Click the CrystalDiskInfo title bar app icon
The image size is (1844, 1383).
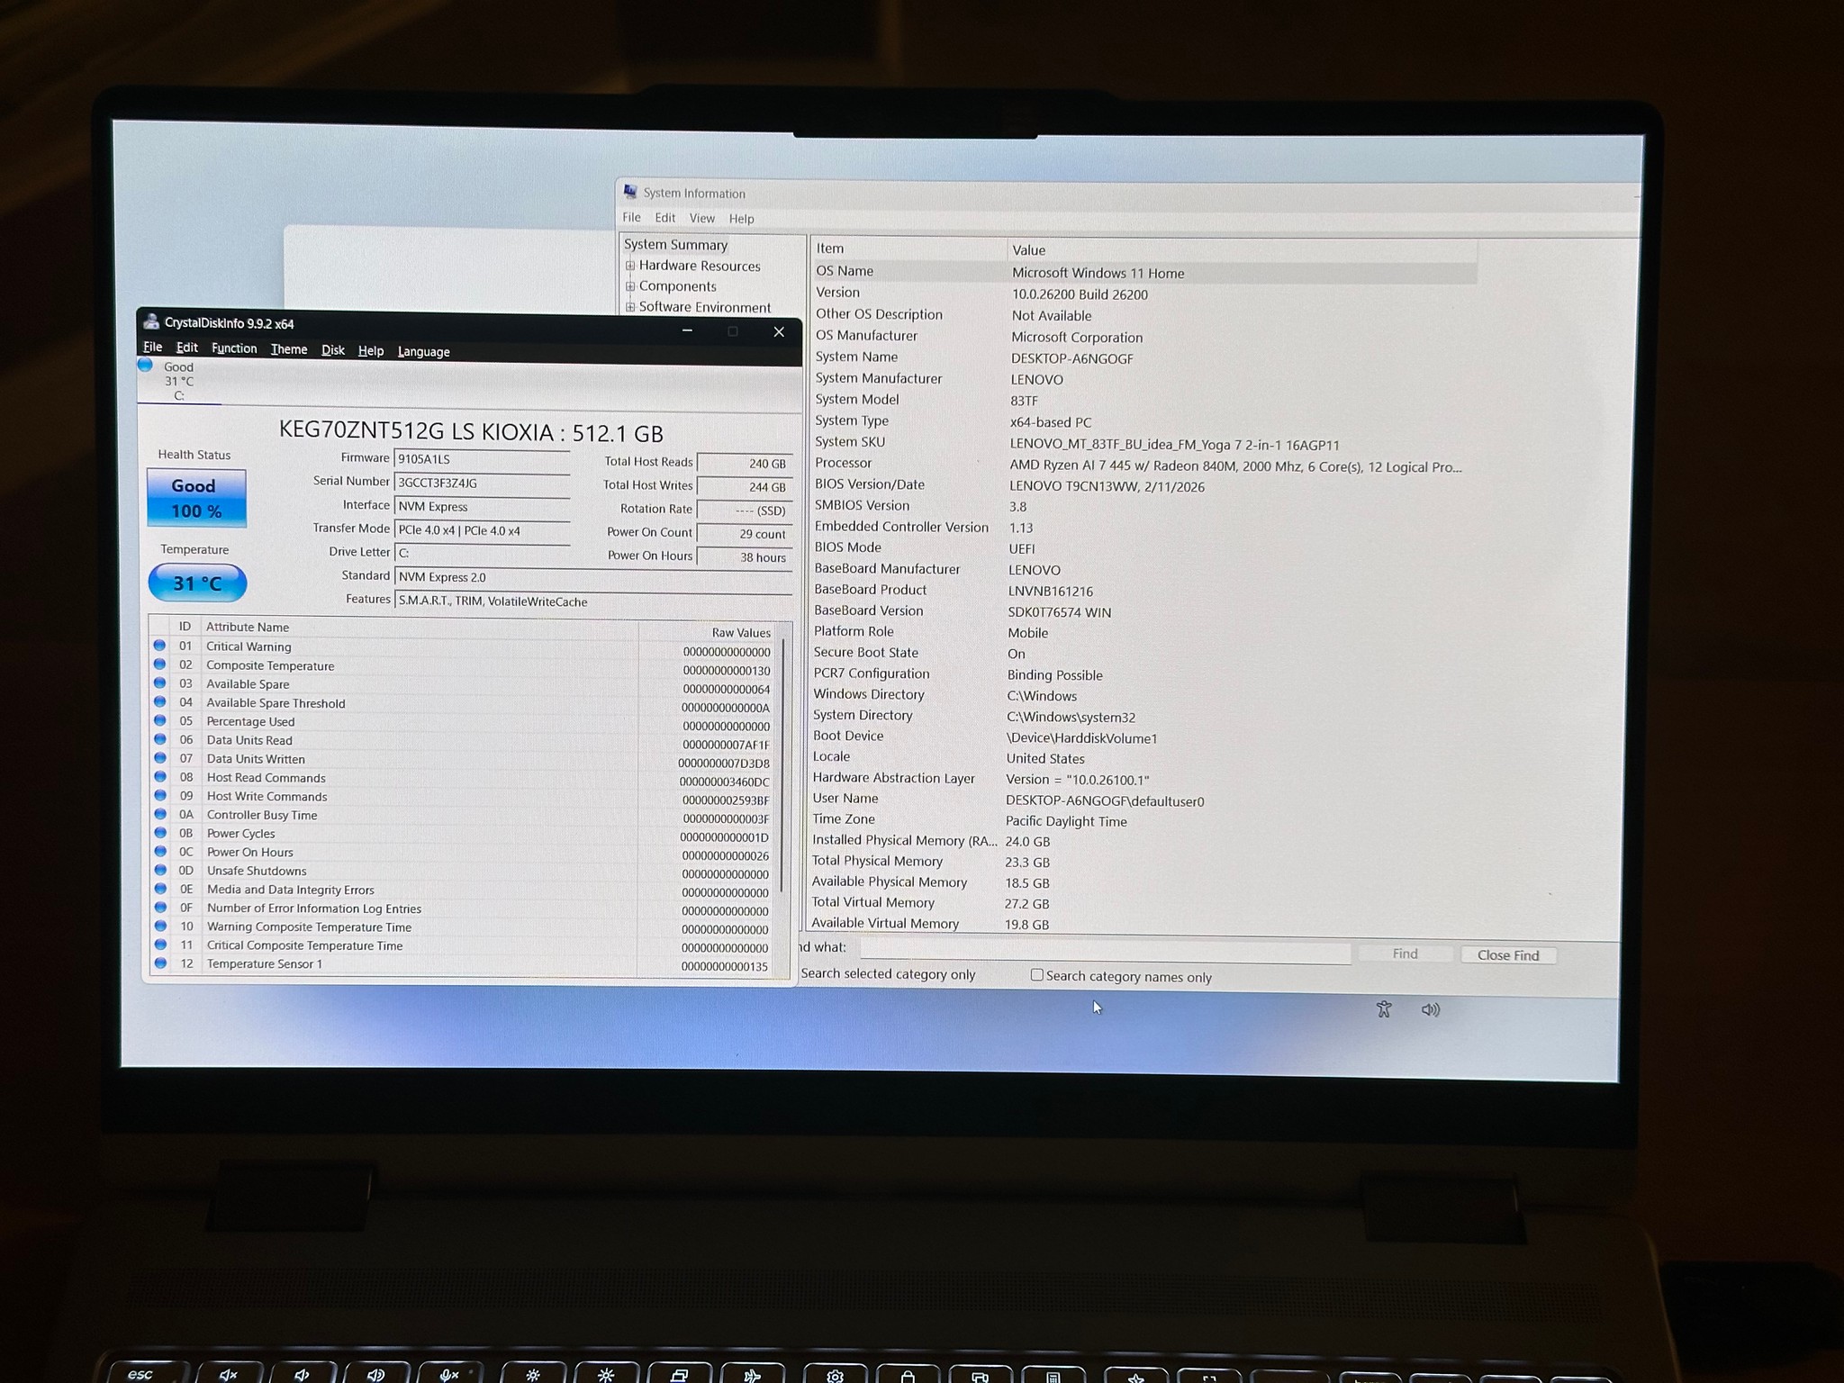pyautogui.click(x=151, y=321)
